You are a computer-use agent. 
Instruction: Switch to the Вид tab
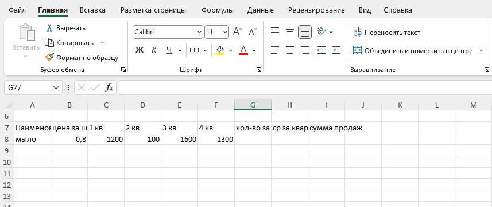point(365,10)
